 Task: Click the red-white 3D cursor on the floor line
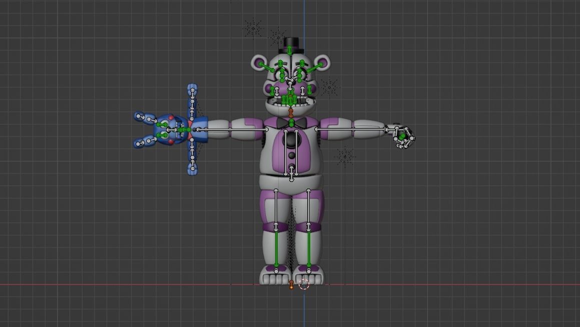(304, 284)
